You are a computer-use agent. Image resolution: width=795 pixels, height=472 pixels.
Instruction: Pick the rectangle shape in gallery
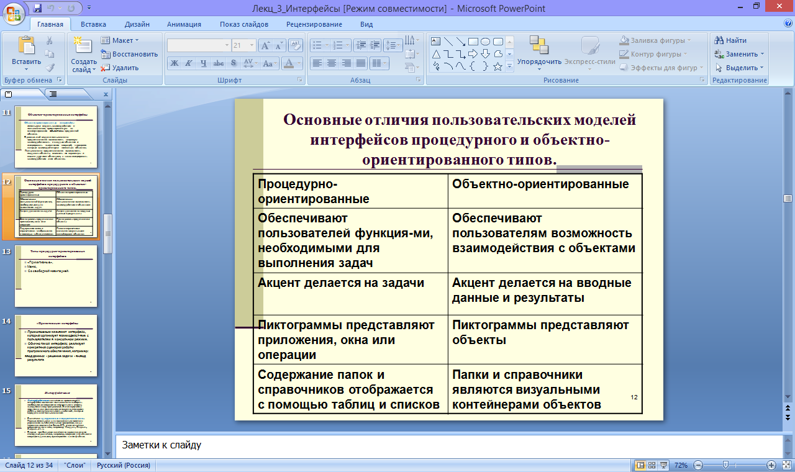[x=473, y=41]
